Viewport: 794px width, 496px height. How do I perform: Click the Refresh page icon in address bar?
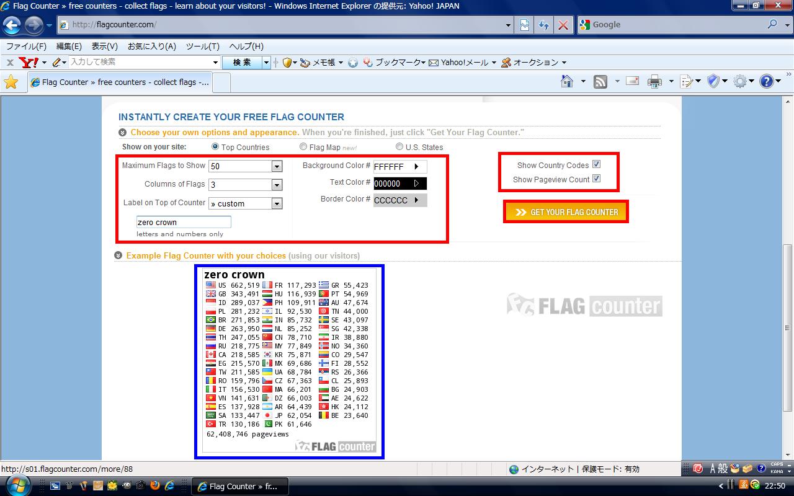tap(544, 25)
